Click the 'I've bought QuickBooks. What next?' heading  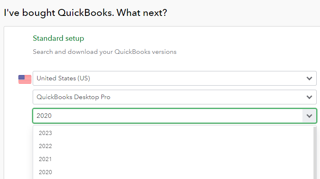coord(85,13)
